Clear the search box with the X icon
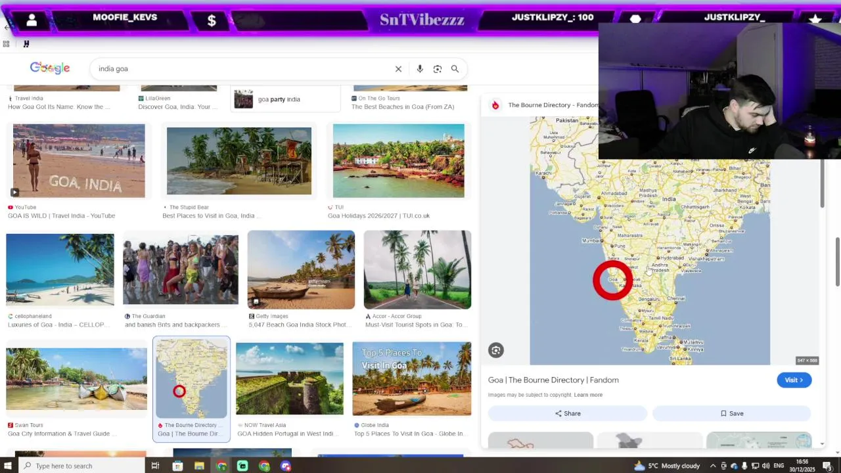The height and width of the screenshot is (473, 841). point(398,69)
